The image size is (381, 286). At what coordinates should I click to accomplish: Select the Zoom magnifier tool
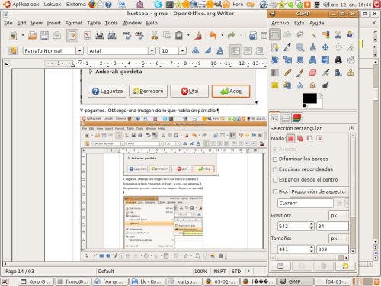tap(300, 47)
